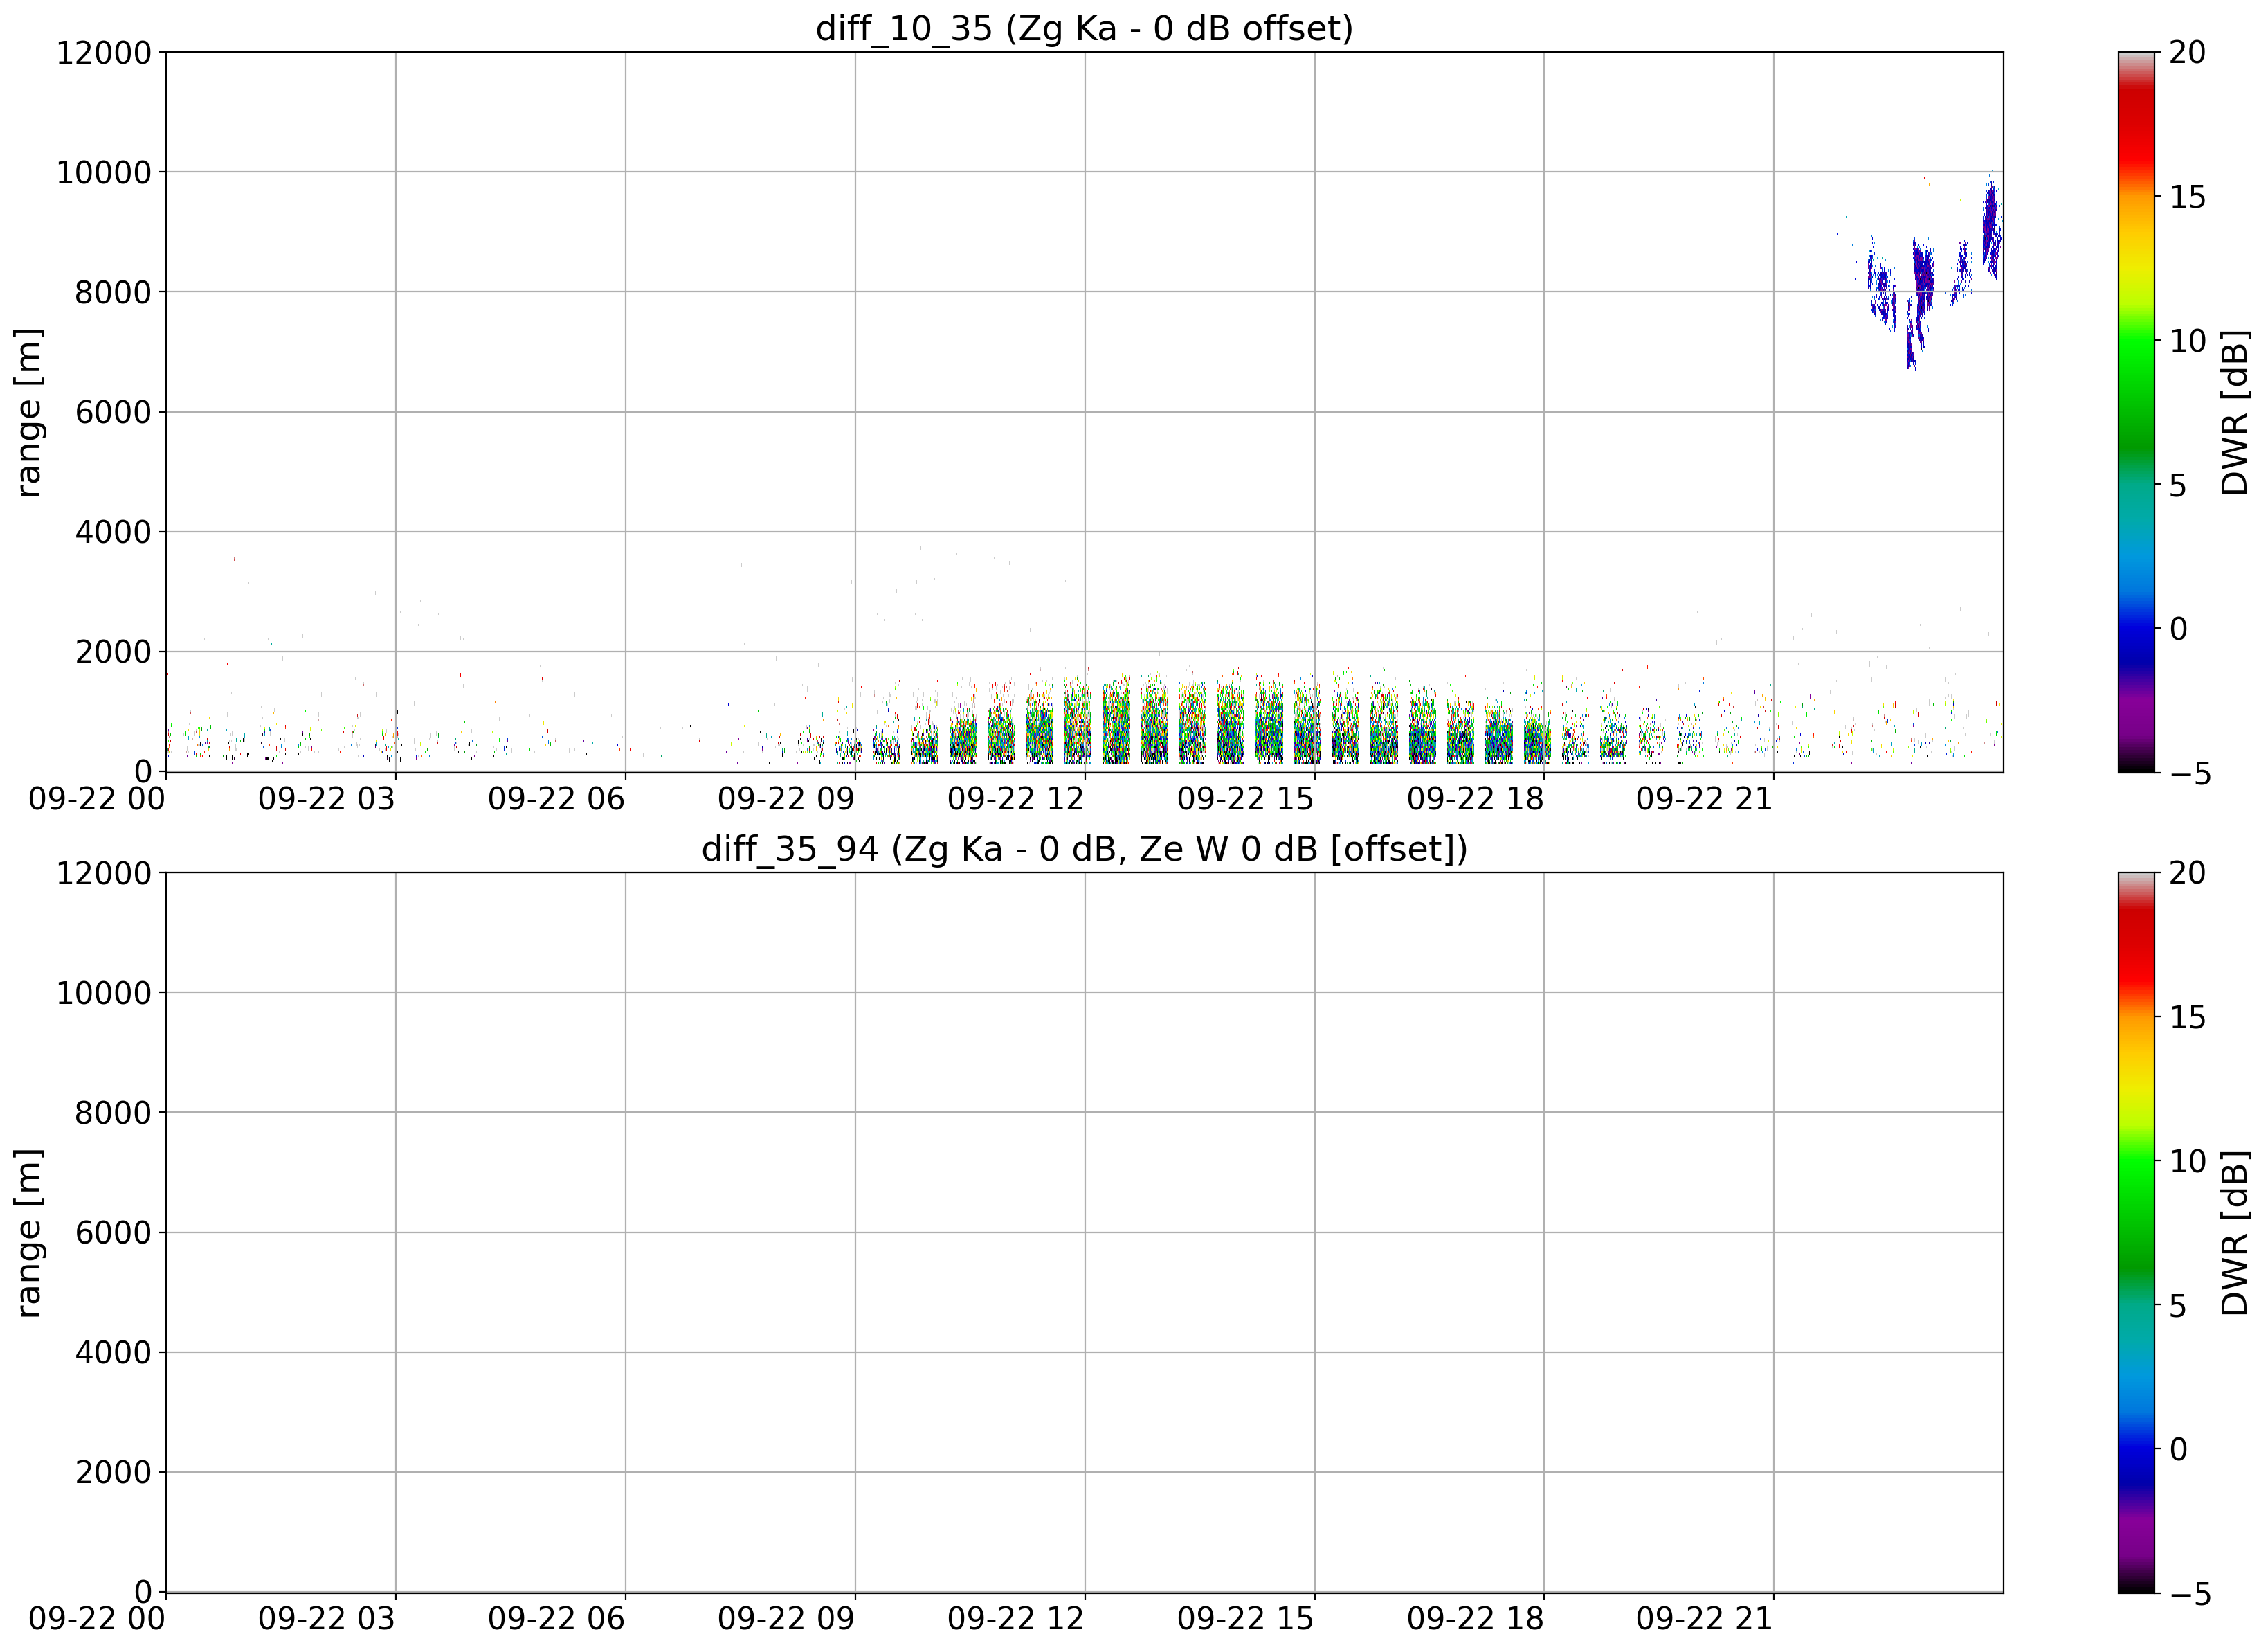Select the "09-22 00" time label under the upper plot
Image resolution: width=2268 pixels, height=1650 pixels.
tap(97, 798)
